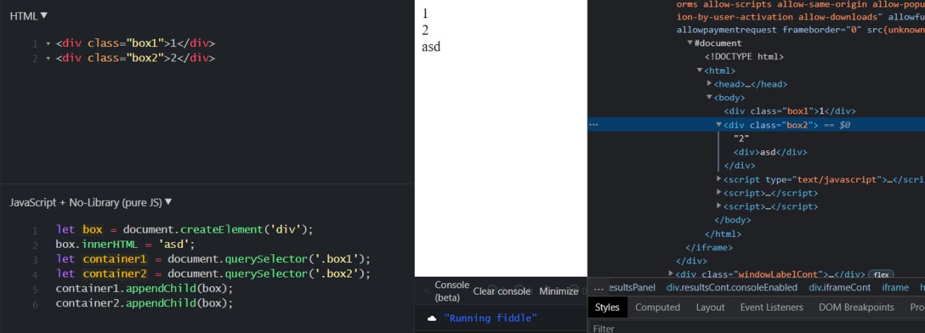Image resolution: width=925 pixels, height=333 pixels.
Task: Click the container1 querySelector line
Action: (212, 259)
